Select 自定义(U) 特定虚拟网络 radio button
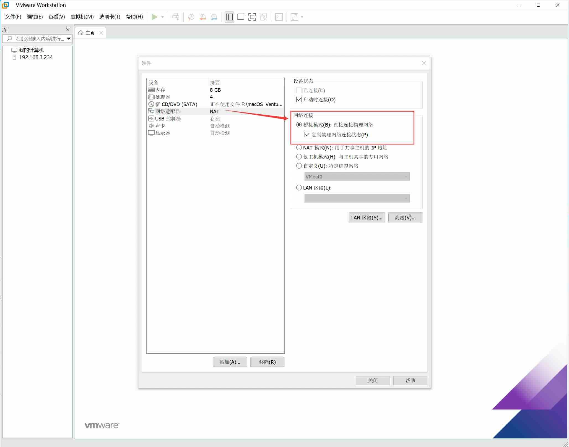 [x=299, y=166]
